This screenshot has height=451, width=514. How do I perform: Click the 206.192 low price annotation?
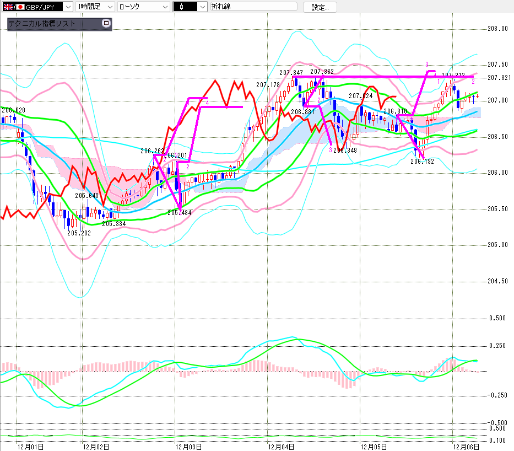pyautogui.click(x=422, y=162)
